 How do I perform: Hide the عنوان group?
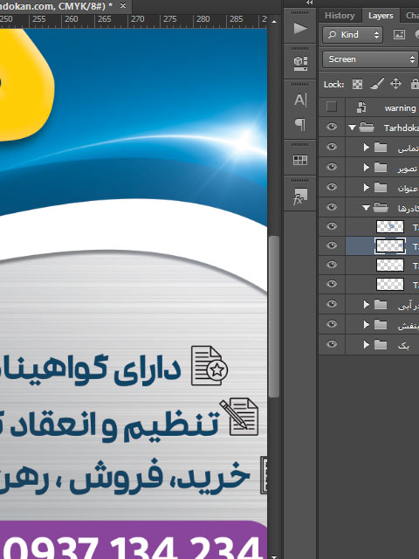332,187
